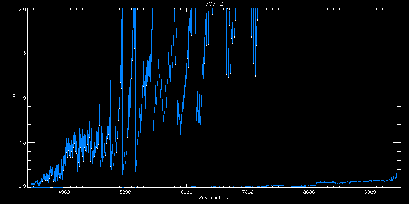Click the 'Wavelength, A' axis label

[x=214, y=198]
